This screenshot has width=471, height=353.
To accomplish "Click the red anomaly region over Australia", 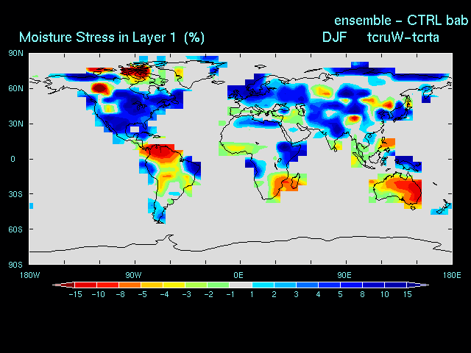I will [407, 191].
